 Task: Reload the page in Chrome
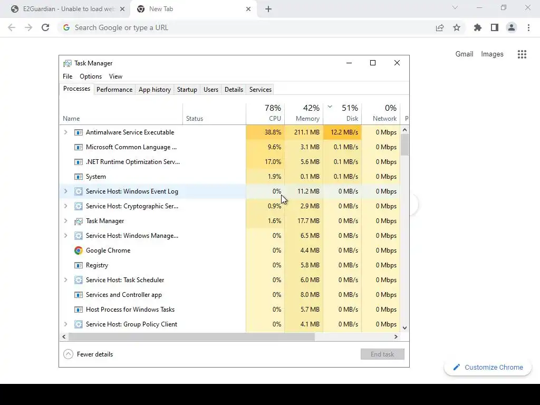(x=45, y=27)
